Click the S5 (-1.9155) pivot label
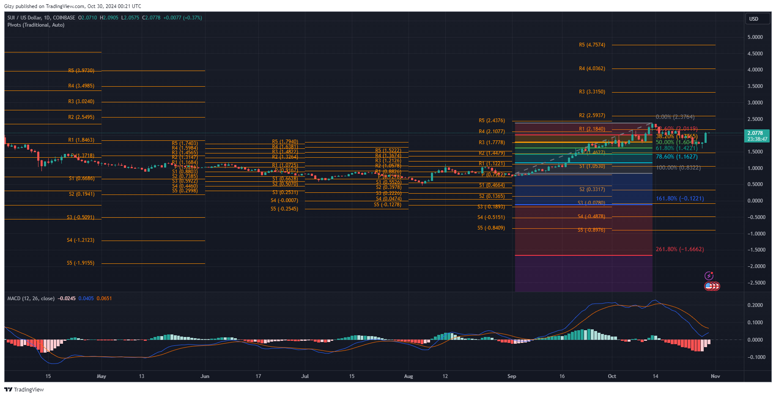Image resolution: width=776 pixels, height=397 pixels. tap(80, 263)
